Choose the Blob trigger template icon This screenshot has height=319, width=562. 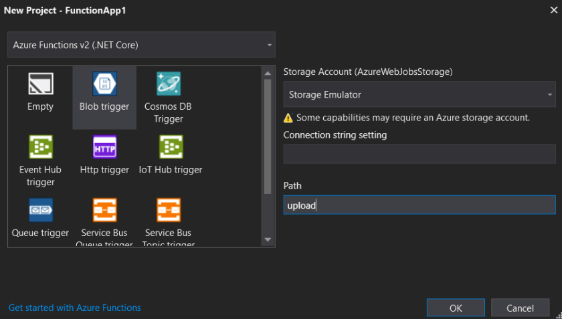(x=104, y=84)
